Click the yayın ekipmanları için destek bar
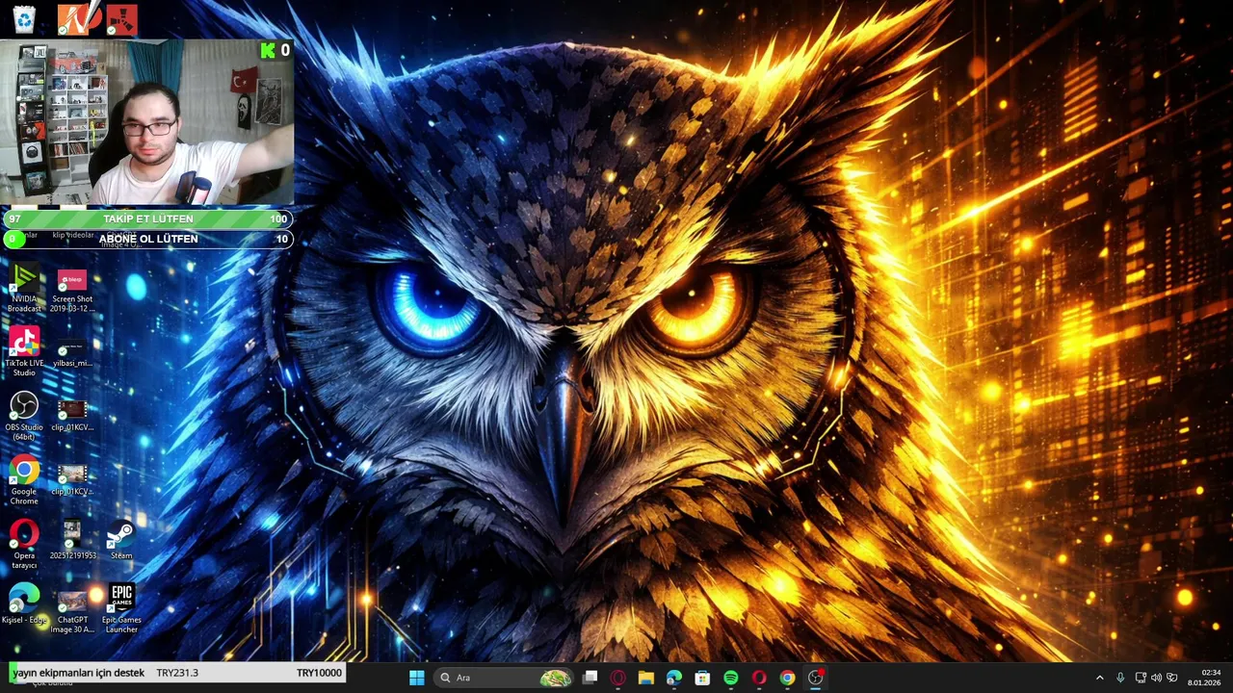Screen dimensions: 1233x693 click(x=177, y=673)
